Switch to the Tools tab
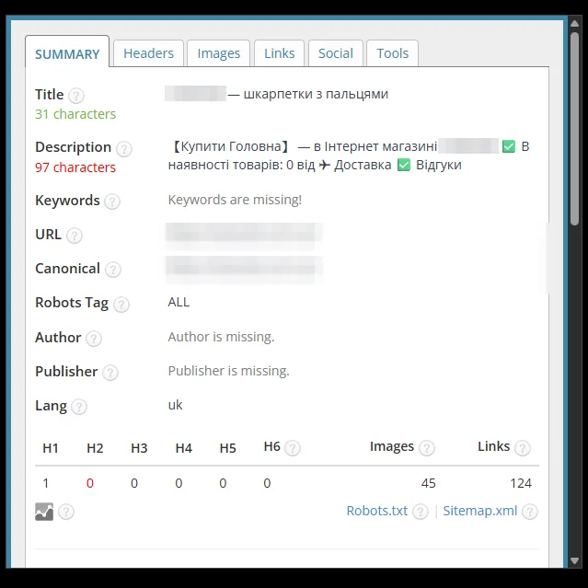 (x=392, y=53)
